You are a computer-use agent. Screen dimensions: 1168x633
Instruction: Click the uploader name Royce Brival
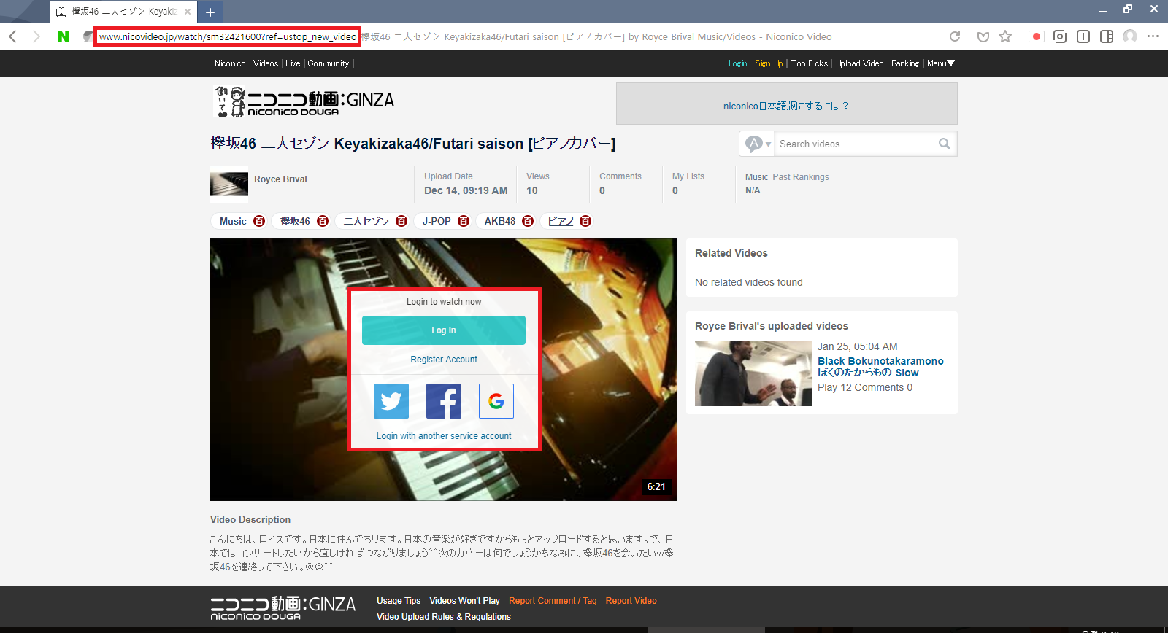[280, 179]
